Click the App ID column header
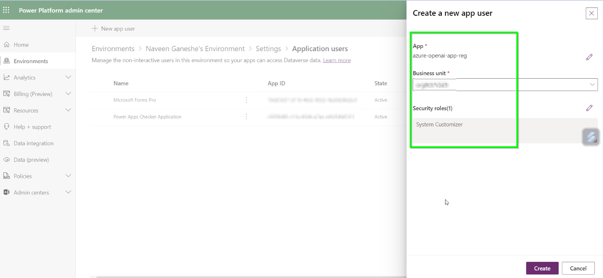Screen dimensions: 603x278 tap(276, 84)
